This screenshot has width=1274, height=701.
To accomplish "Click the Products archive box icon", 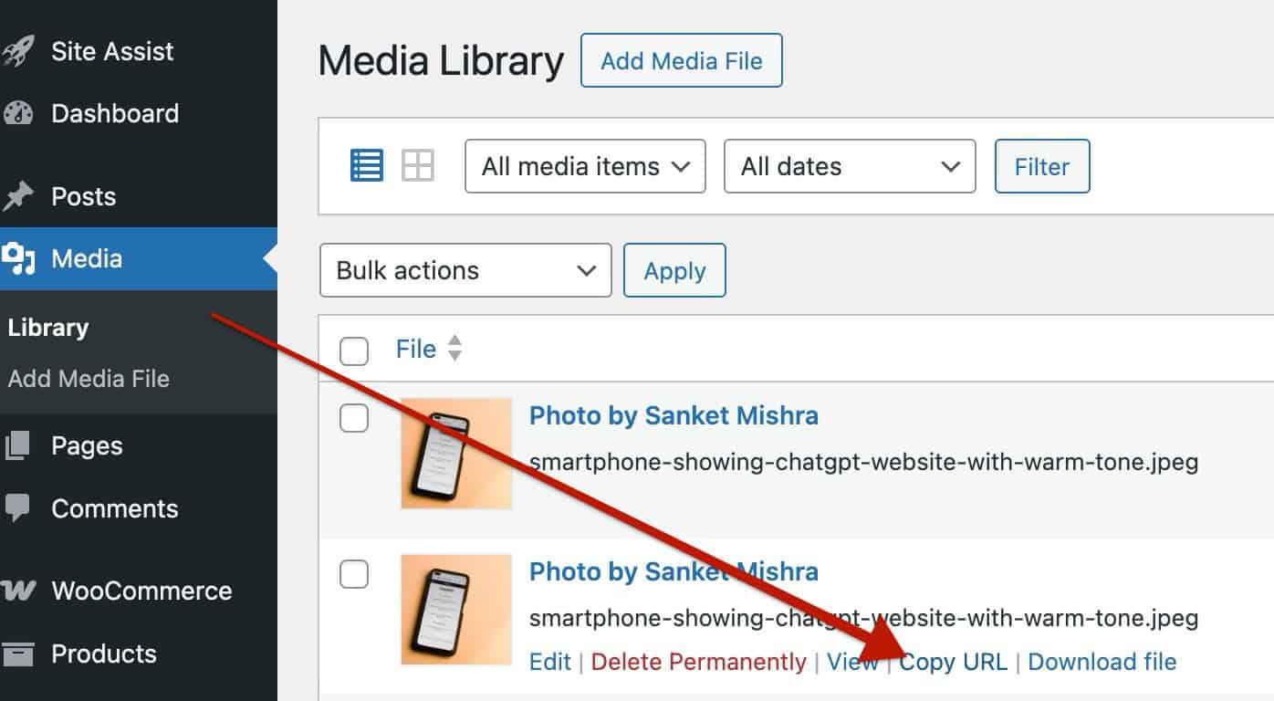I will tap(18, 654).
